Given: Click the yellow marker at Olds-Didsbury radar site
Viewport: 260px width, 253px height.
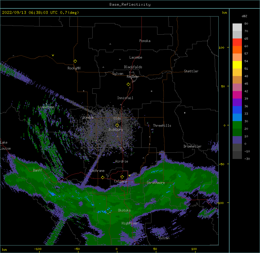Looking at the screenshot, I should point(117,125).
